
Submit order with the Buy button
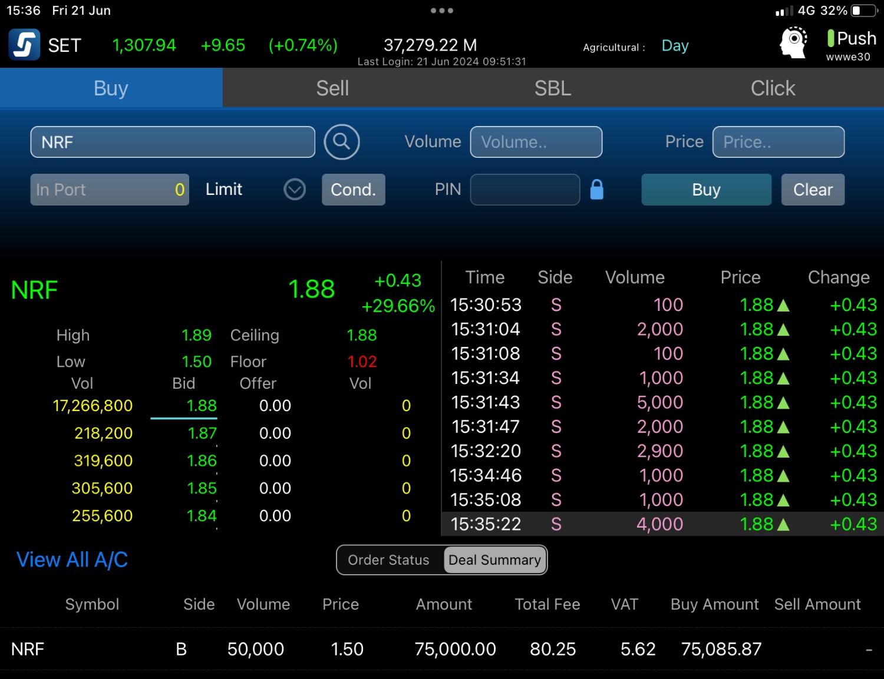pos(706,190)
